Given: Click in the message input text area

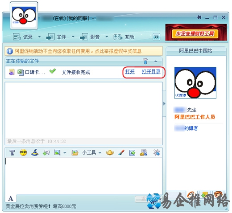Looking at the screenshot, I should [83, 176].
